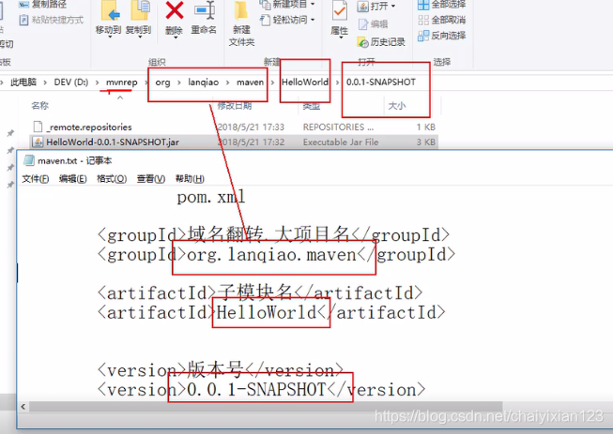Expand the chevron after DEV (D:) breadcrumb
Screen dimensions: 613x434
tap(97, 82)
